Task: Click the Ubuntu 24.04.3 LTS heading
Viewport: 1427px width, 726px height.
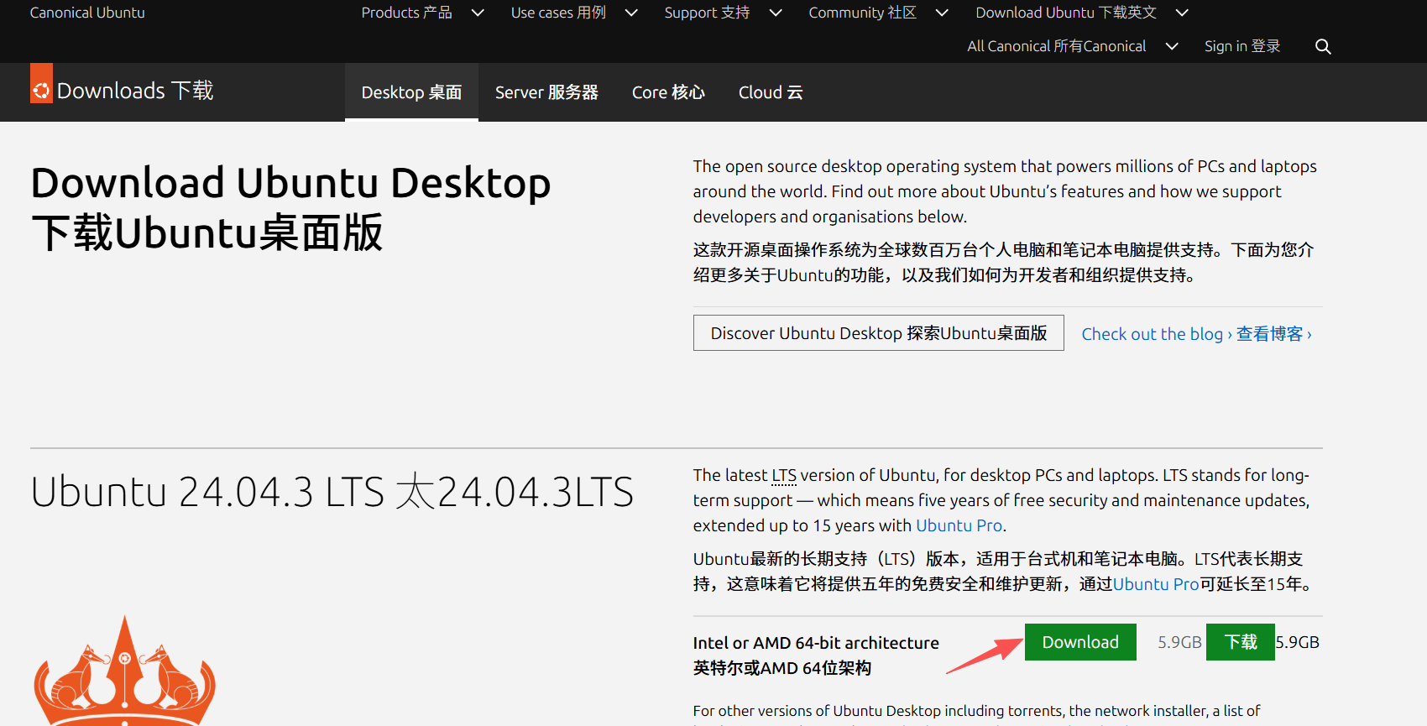Action: pyautogui.click(x=332, y=492)
